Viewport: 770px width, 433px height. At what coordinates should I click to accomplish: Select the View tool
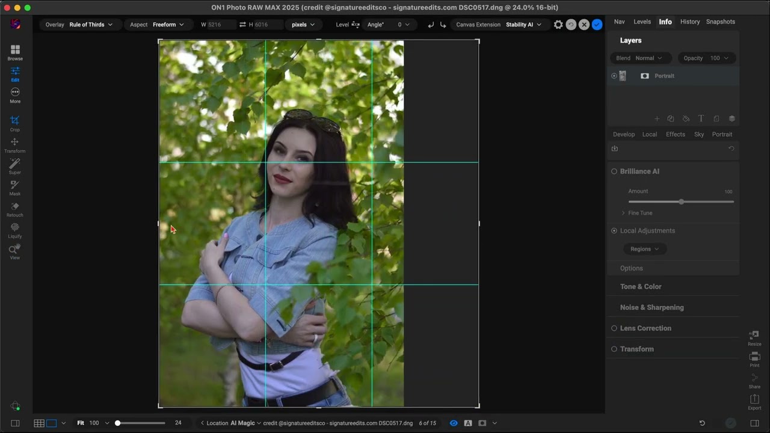coord(15,252)
